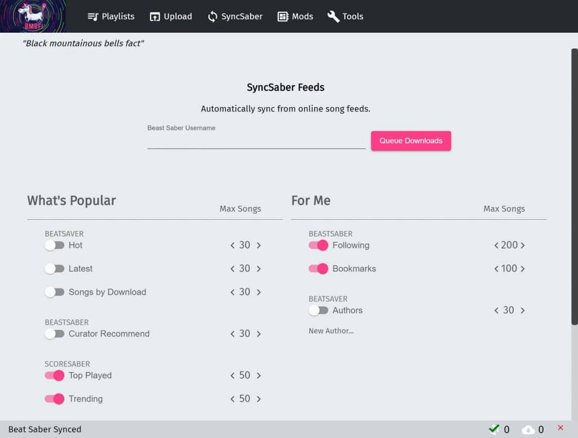Click the Playlists music-list icon
578x438 pixels.
(x=93, y=16)
